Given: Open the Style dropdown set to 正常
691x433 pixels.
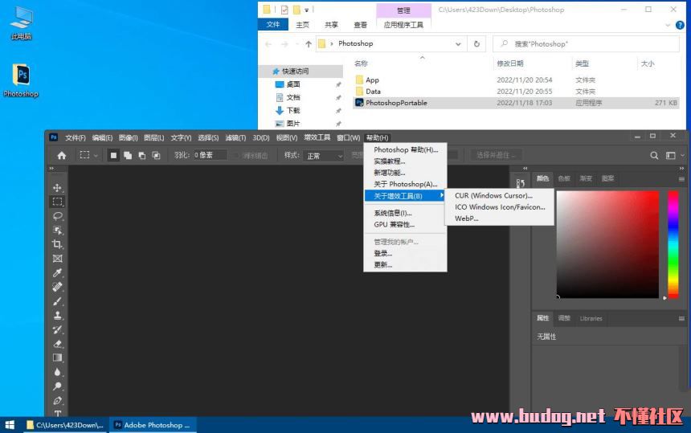Looking at the screenshot, I should (x=323, y=156).
